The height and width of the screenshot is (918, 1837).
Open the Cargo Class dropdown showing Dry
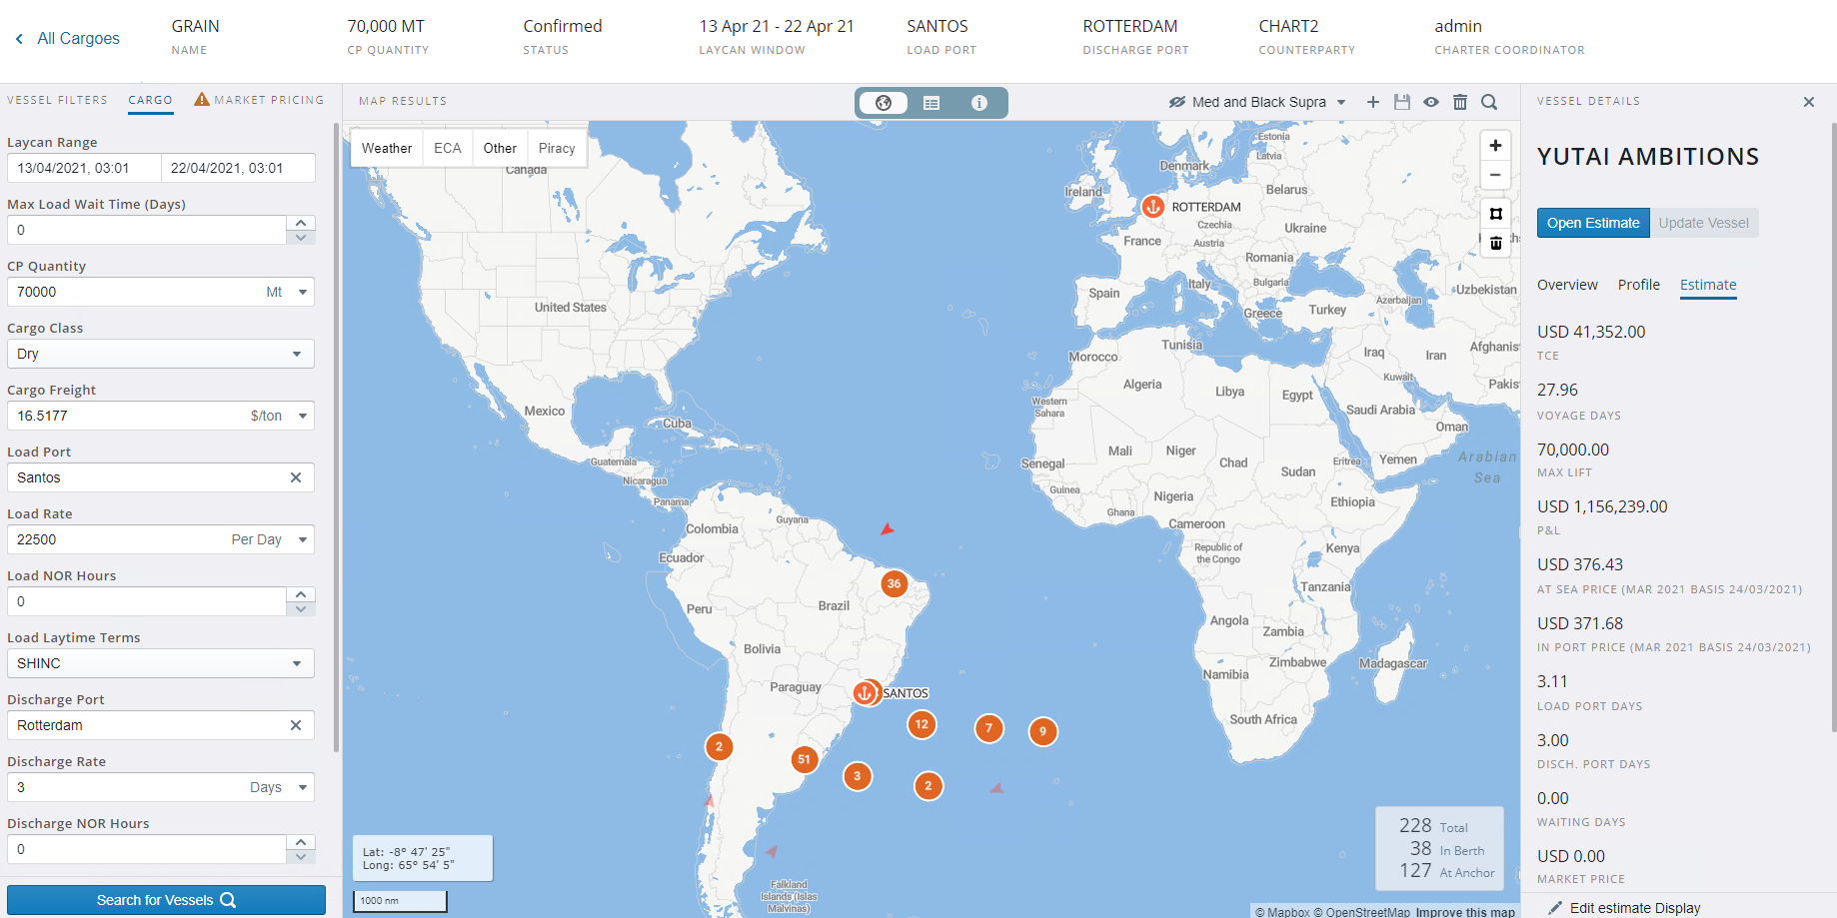click(x=297, y=354)
